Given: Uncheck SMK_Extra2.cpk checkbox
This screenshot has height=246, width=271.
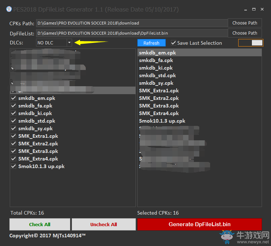Looking at the screenshot, I should pyautogui.click(x=13, y=144).
